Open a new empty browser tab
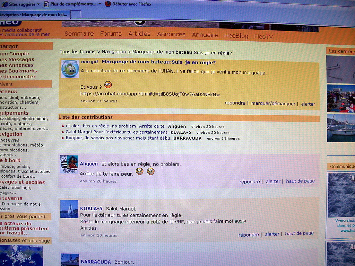The image size is (355, 266). [x=76, y=15]
